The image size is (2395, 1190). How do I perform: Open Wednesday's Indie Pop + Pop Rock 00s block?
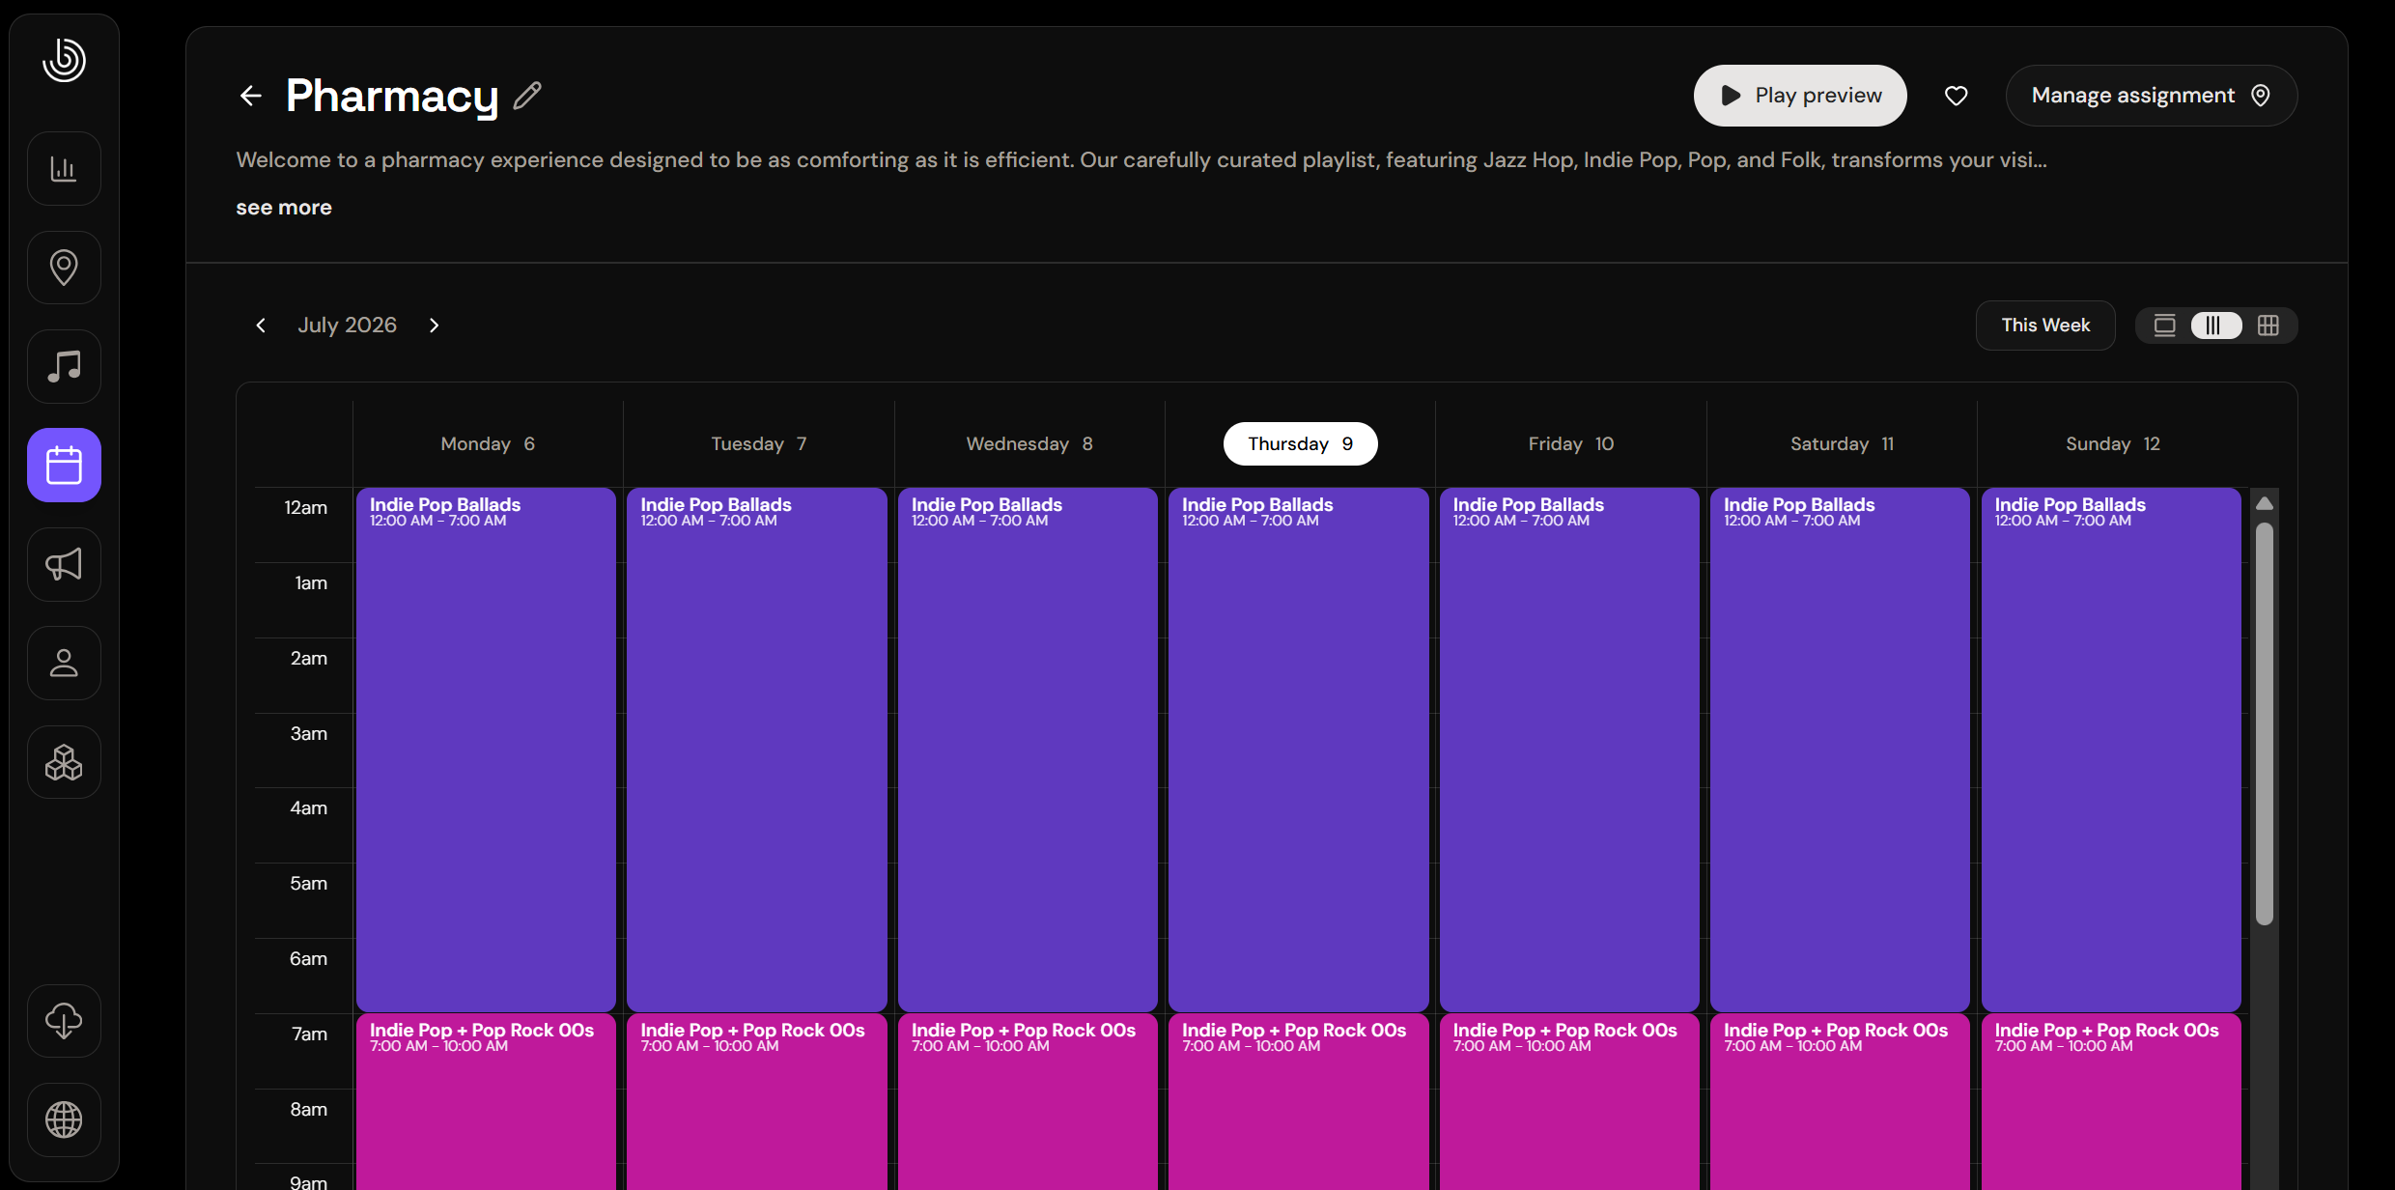coord(1028,1102)
